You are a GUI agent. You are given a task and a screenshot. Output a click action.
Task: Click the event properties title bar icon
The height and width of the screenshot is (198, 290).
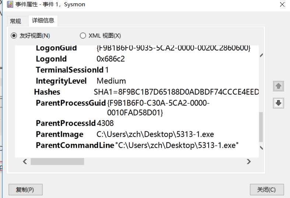(x=10, y=4)
